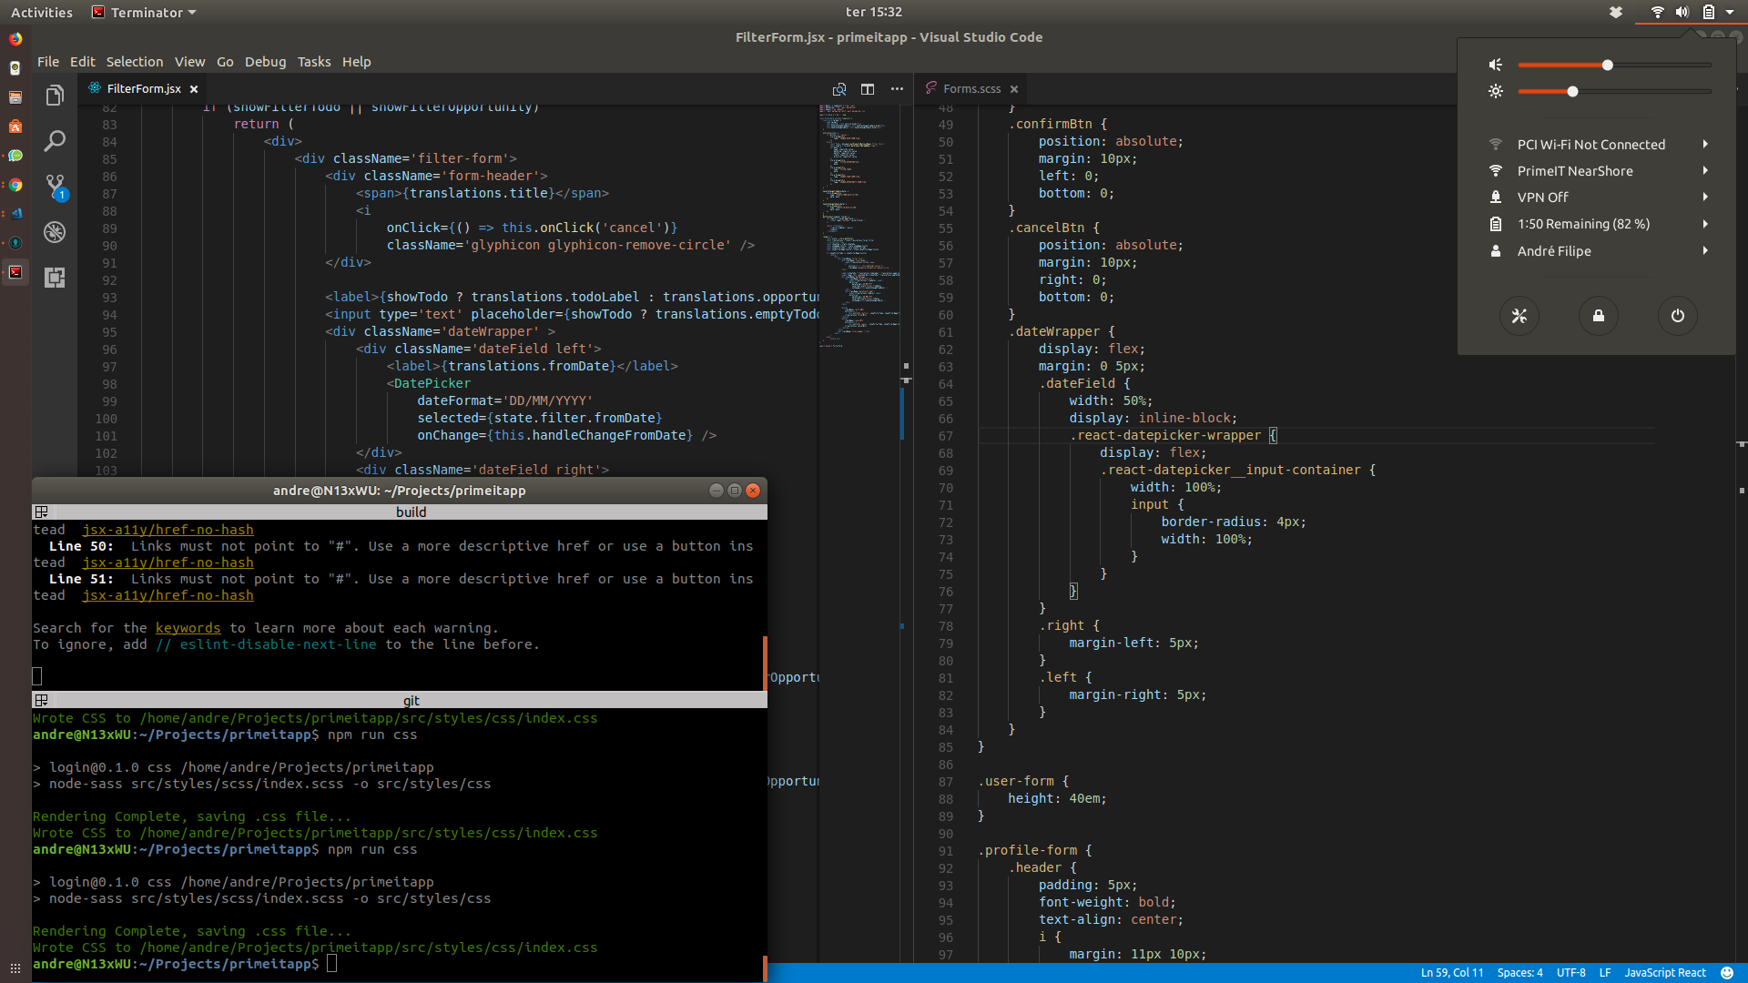
Task: Open the Go menu
Action: point(225,62)
